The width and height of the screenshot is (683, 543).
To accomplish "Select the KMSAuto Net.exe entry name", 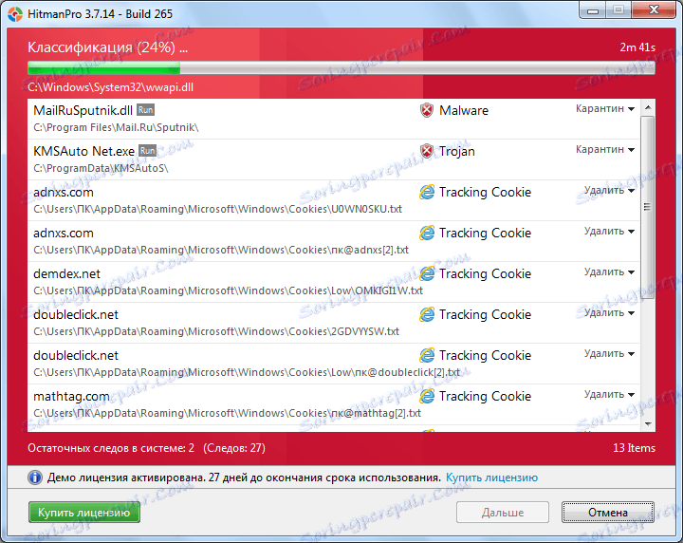I will tap(84, 151).
